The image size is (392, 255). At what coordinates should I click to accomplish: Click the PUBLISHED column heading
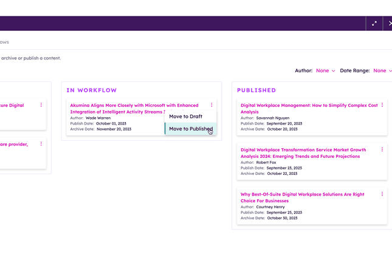point(256,90)
